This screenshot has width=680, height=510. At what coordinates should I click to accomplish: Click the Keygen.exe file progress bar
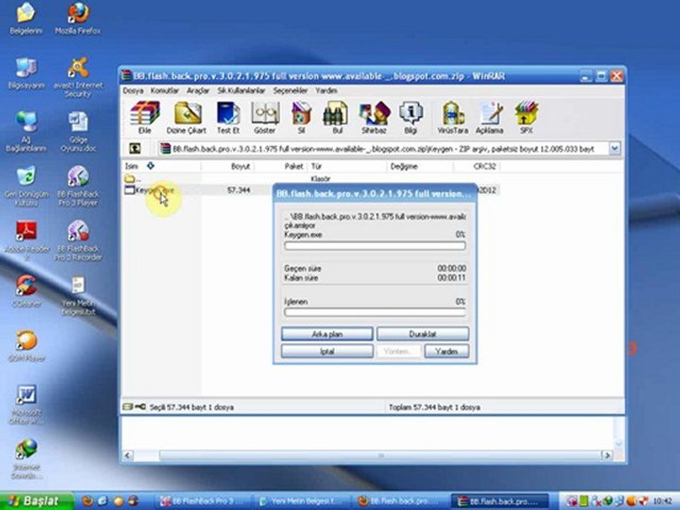(x=375, y=246)
